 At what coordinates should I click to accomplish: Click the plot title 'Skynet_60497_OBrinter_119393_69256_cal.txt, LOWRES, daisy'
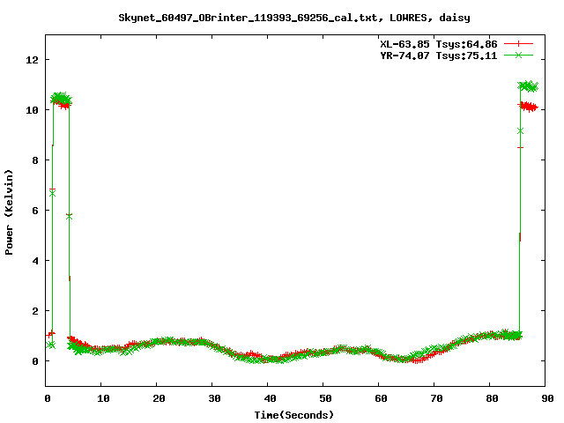pyautogui.click(x=294, y=18)
